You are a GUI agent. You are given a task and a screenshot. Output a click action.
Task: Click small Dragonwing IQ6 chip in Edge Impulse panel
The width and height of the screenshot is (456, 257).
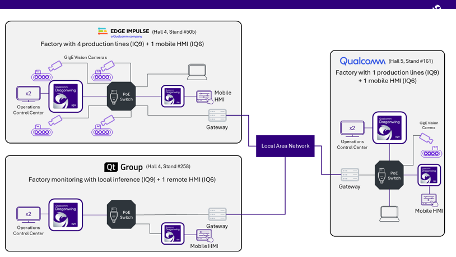(173, 96)
